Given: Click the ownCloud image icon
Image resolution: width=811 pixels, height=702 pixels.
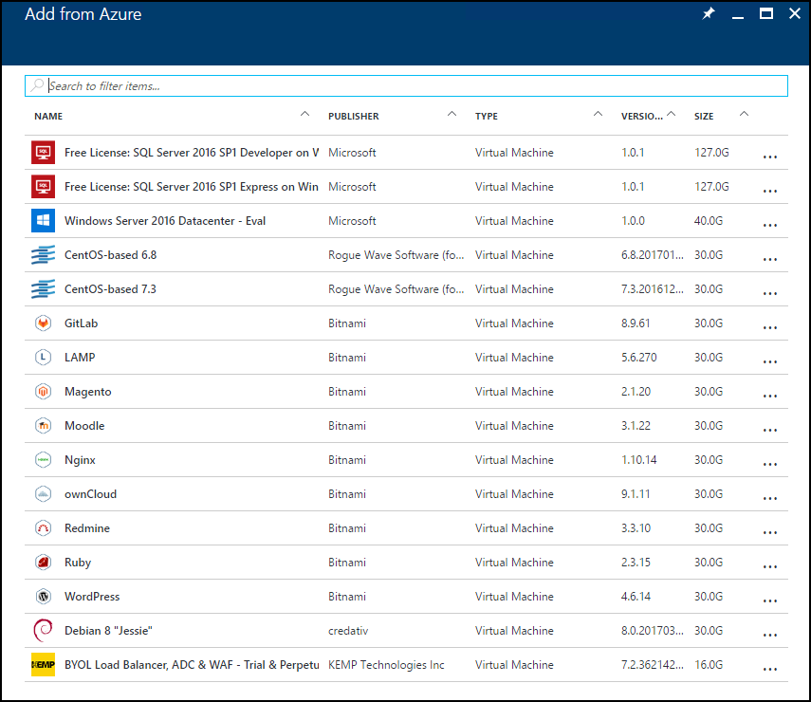Looking at the screenshot, I should (x=40, y=493).
